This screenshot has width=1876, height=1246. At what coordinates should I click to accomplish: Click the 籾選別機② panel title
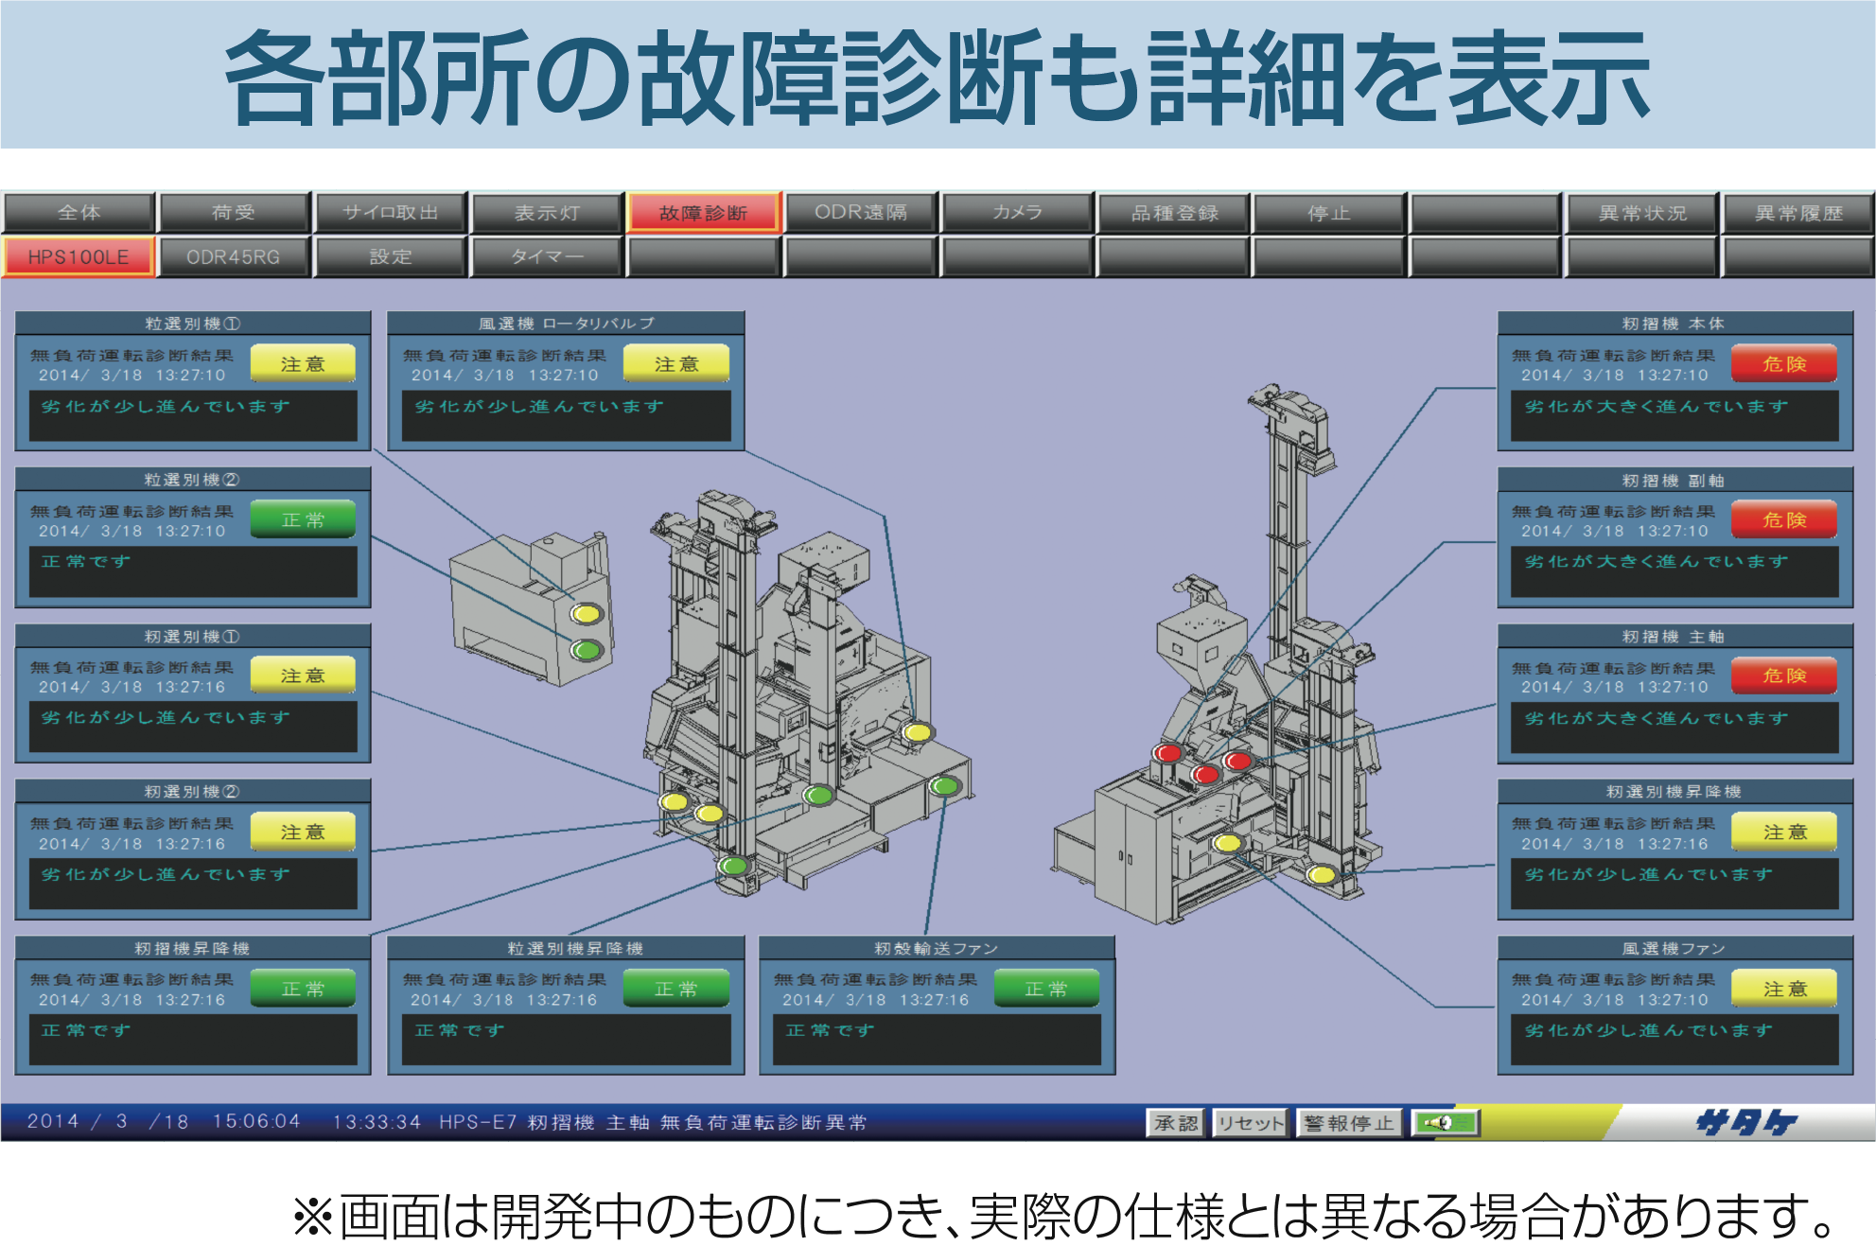(x=192, y=791)
